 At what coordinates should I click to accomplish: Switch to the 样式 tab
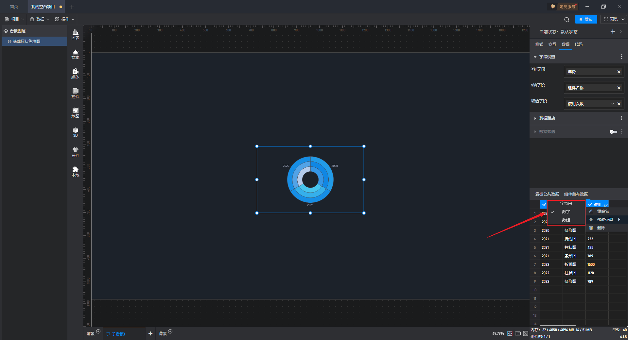tap(539, 44)
